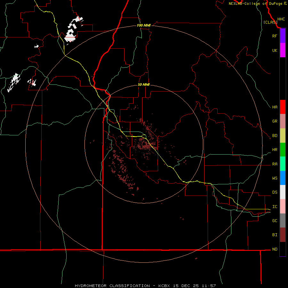Click the HR legend label
288x288 pixels.
tap(275, 150)
